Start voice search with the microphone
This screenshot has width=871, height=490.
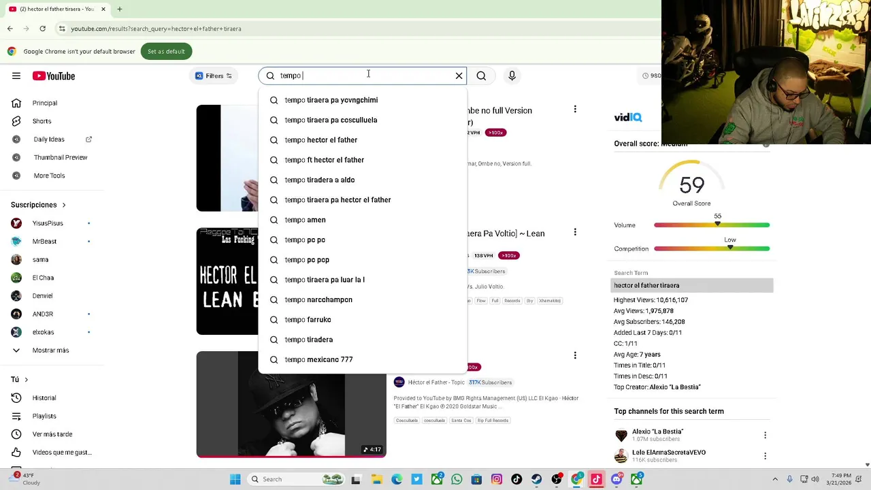512,76
